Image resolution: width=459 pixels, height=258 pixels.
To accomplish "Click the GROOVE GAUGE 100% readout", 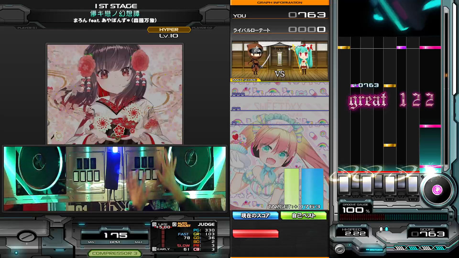I will click(x=355, y=208).
